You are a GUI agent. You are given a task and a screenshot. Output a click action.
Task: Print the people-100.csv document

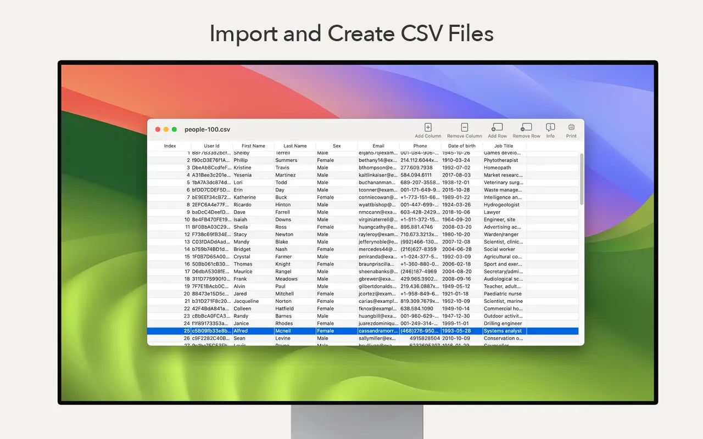point(571,129)
